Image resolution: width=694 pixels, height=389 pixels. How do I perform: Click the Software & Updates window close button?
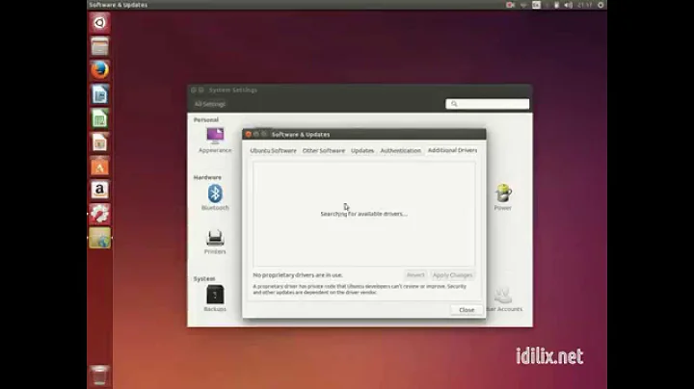[249, 134]
